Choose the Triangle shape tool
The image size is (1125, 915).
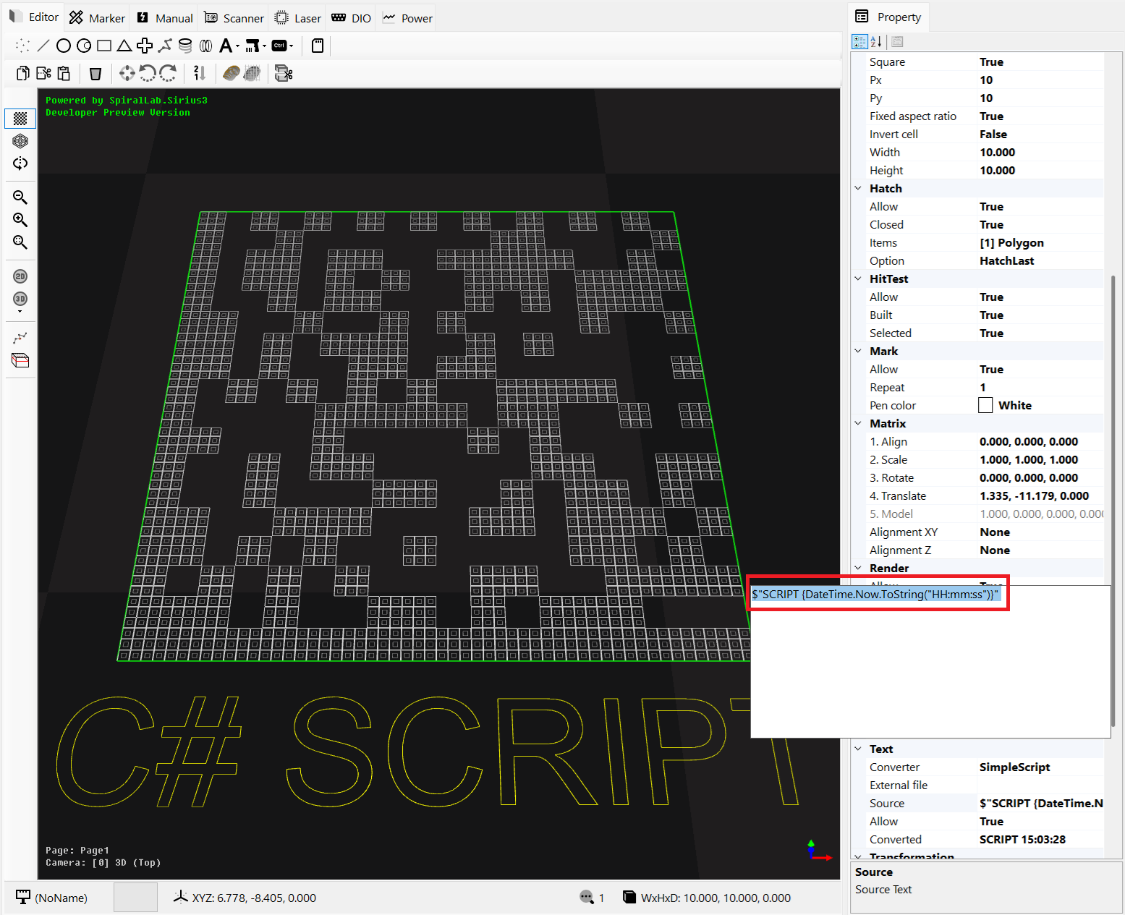click(x=124, y=46)
